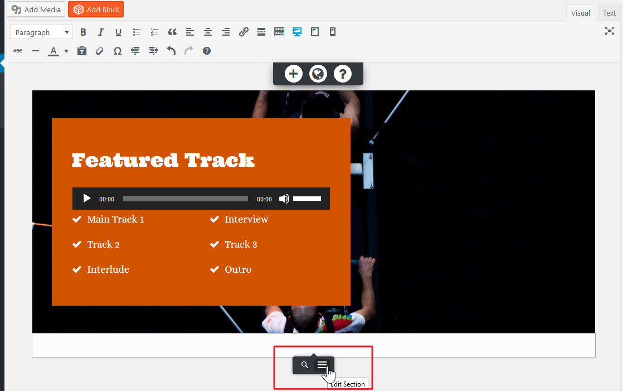Click the Interlude list item
Viewport: 623px width, 391px height.
108,269
